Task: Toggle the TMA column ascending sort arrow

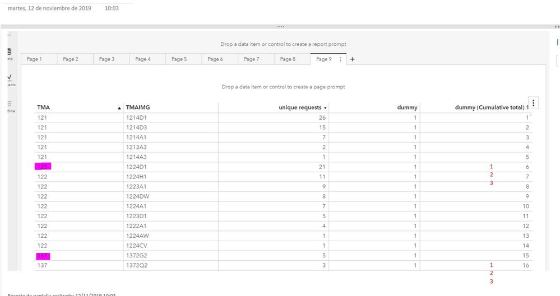Action: click(x=119, y=108)
